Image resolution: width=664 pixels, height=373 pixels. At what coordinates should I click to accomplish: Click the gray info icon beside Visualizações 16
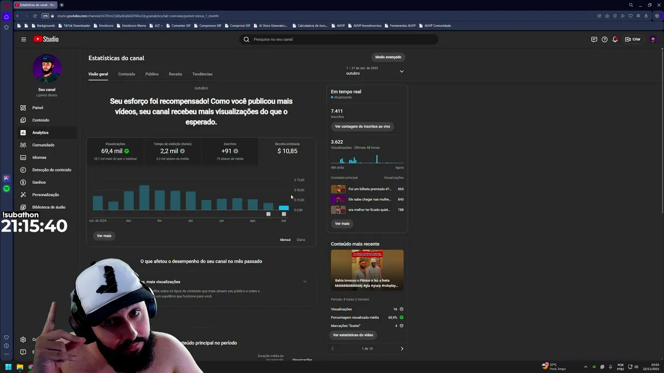(402, 309)
